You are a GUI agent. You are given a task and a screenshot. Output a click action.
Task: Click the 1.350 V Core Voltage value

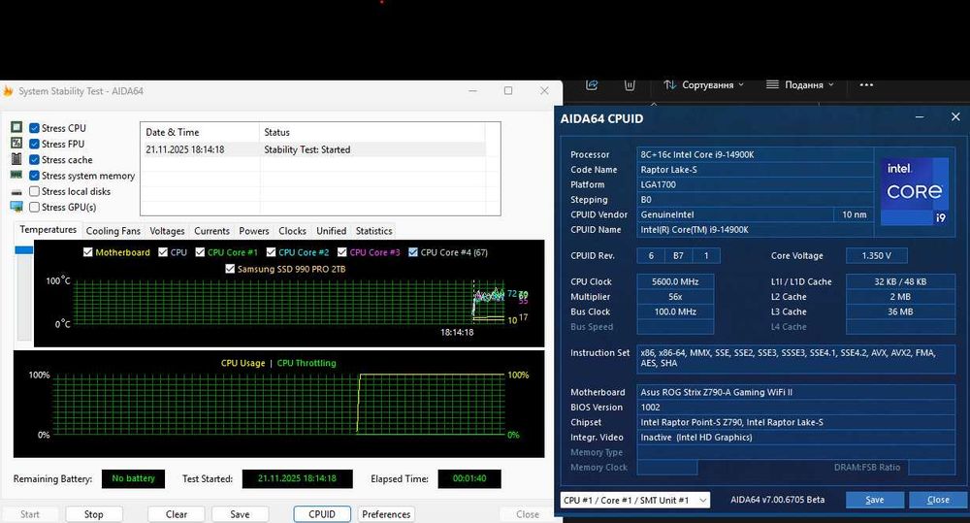click(x=877, y=255)
